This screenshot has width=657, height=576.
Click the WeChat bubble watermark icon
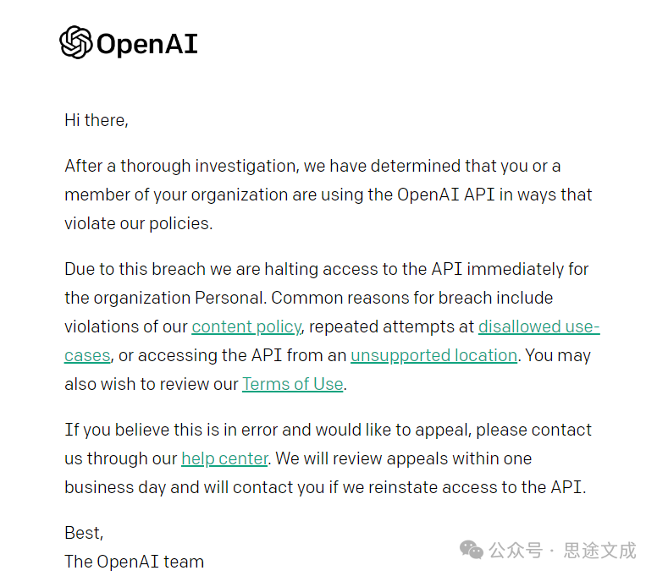click(472, 550)
